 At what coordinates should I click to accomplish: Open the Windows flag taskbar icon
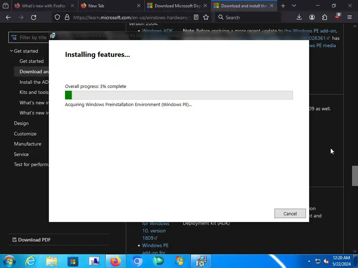[x=180, y=261]
